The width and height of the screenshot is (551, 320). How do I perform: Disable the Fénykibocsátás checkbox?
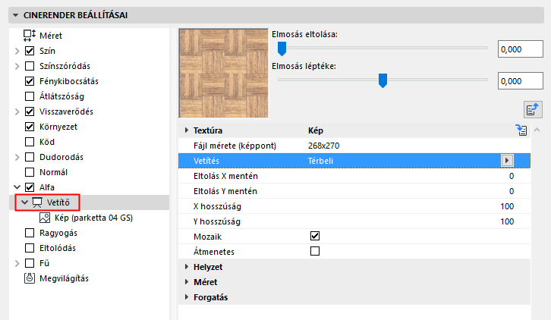[30, 81]
